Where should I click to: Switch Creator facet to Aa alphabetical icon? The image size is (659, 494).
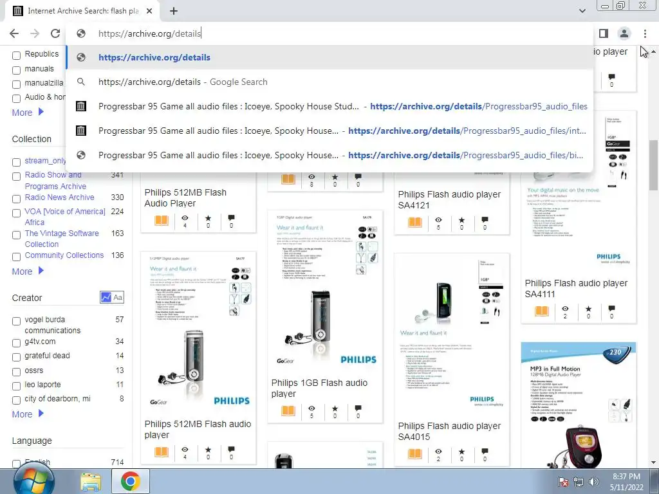[118, 297]
